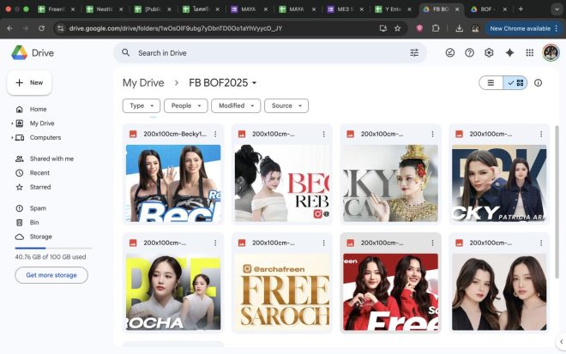Image resolution: width=566 pixels, height=354 pixels.
Task: Expand the My Drive tree arrow
Action: pyautogui.click(x=12, y=123)
